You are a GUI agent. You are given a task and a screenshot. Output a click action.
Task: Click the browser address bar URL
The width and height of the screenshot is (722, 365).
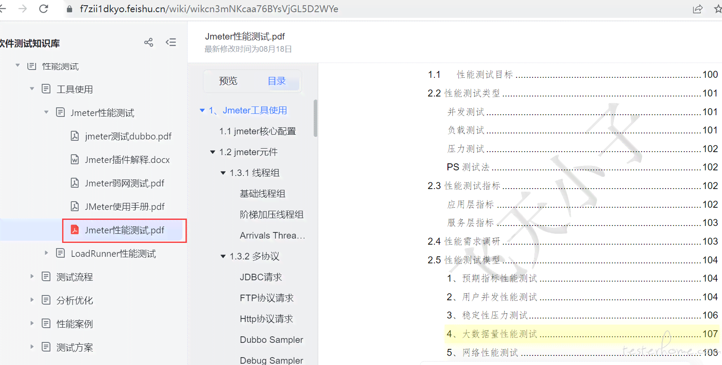pyautogui.click(x=209, y=9)
